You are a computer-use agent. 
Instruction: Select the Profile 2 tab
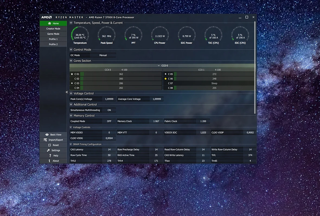[x=53, y=44]
